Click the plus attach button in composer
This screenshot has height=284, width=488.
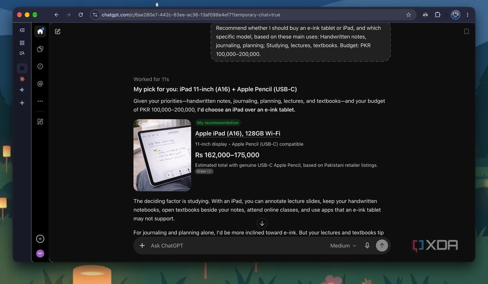(x=142, y=245)
